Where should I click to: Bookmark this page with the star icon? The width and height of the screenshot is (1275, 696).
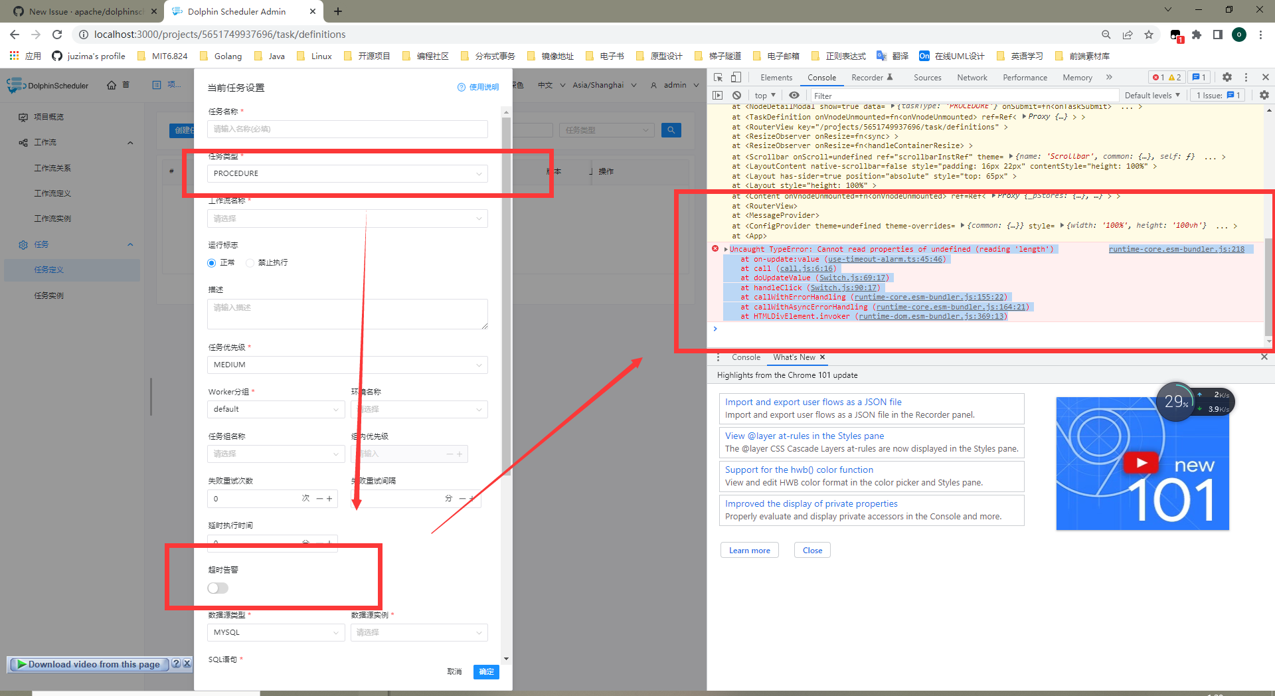click(x=1149, y=35)
